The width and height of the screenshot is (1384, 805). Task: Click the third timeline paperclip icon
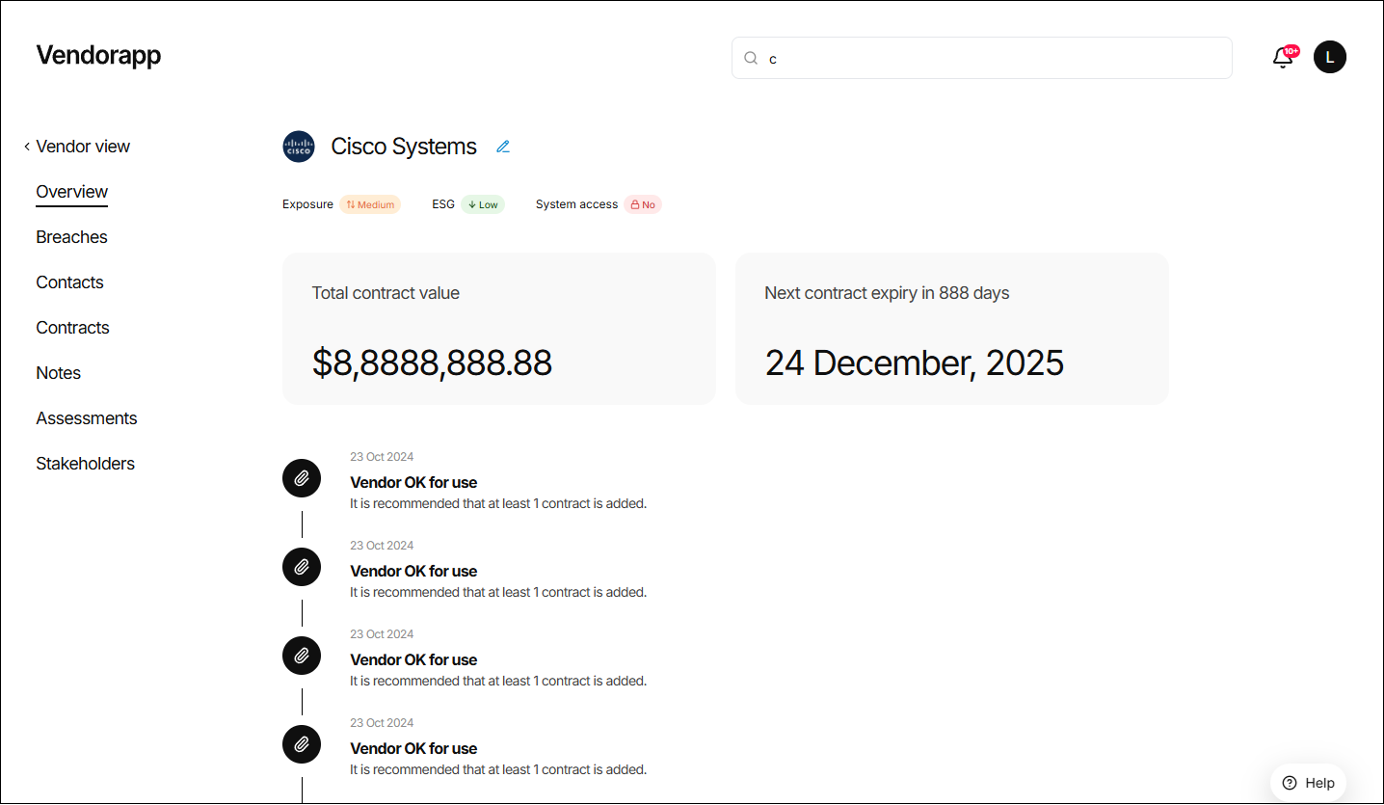pos(302,656)
